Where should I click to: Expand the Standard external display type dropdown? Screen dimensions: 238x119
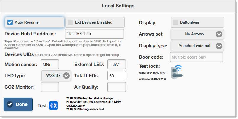197,46
